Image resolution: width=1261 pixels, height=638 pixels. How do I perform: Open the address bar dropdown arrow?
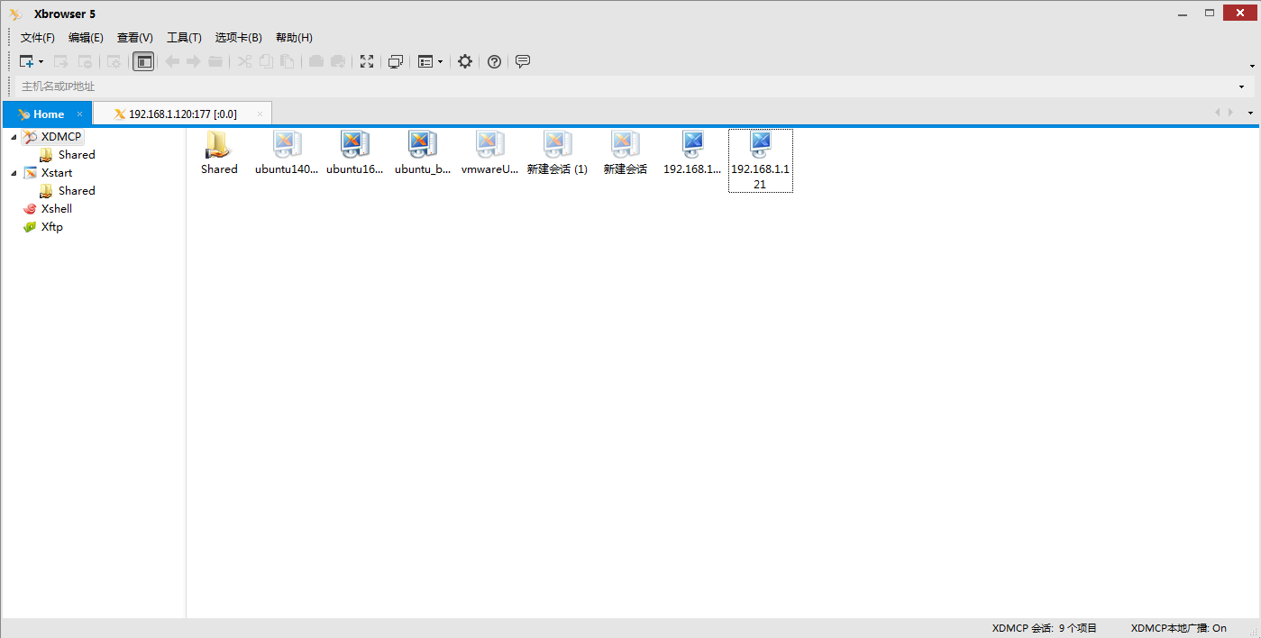pyautogui.click(x=1241, y=87)
